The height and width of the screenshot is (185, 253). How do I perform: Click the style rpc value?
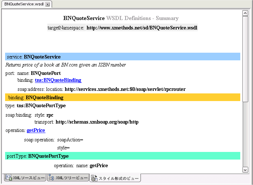click(x=50, y=115)
